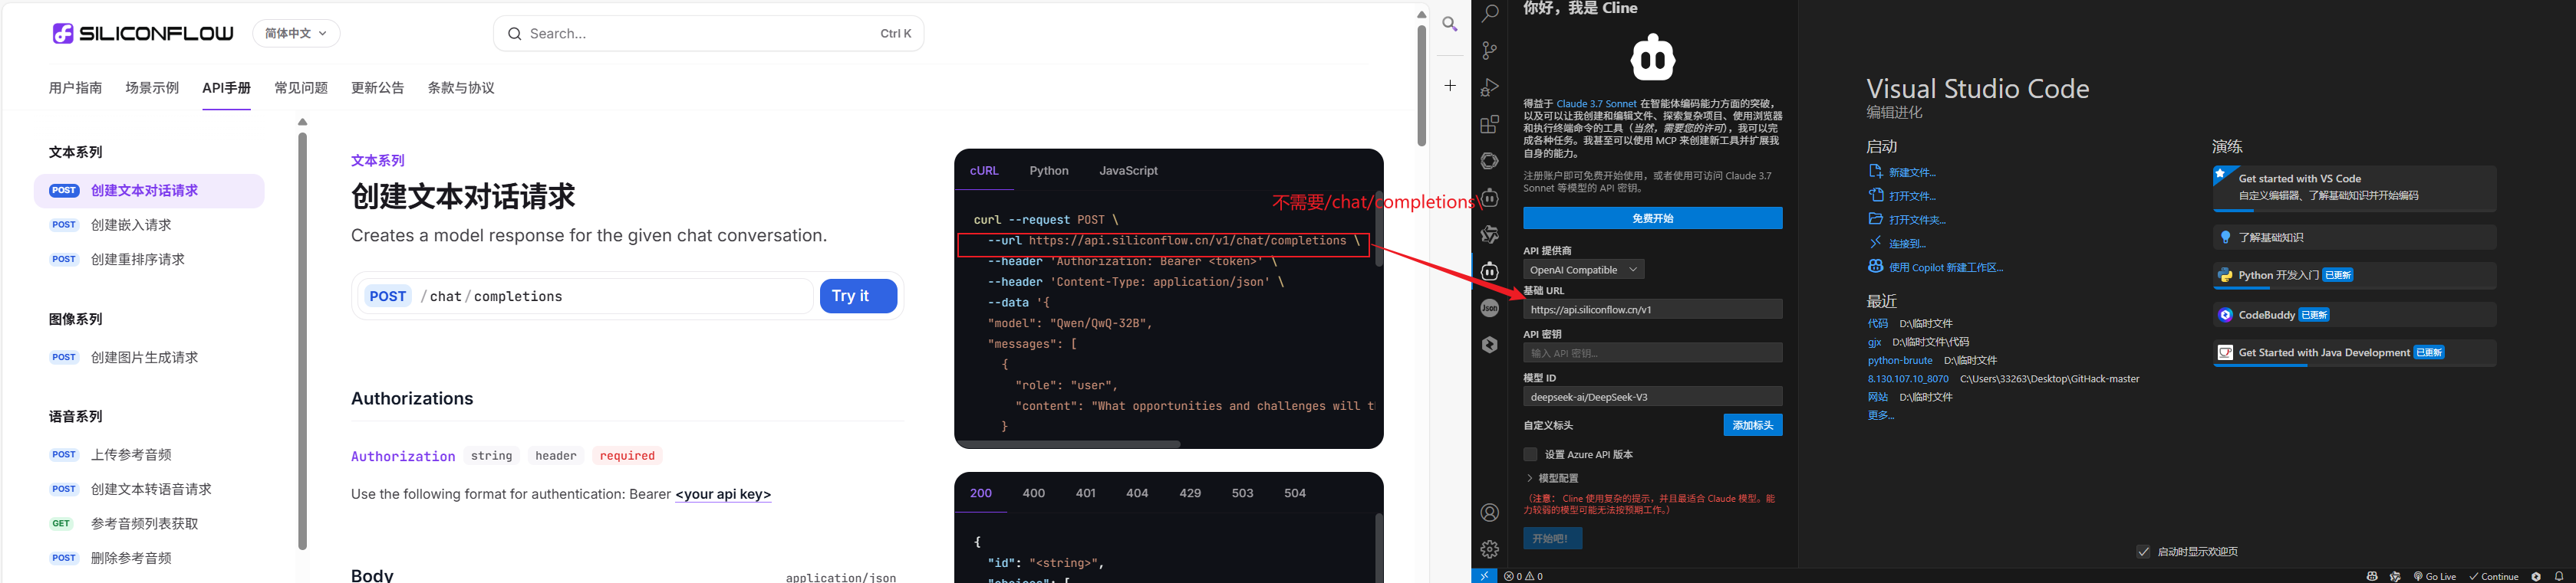Image resolution: width=2576 pixels, height=583 pixels.
Task: Open the active Cline robot icon in activity bar
Action: pyautogui.click(x=1490, y=270)
